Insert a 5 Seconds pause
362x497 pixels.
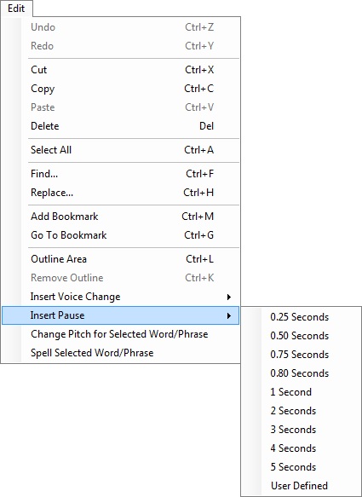301,467
